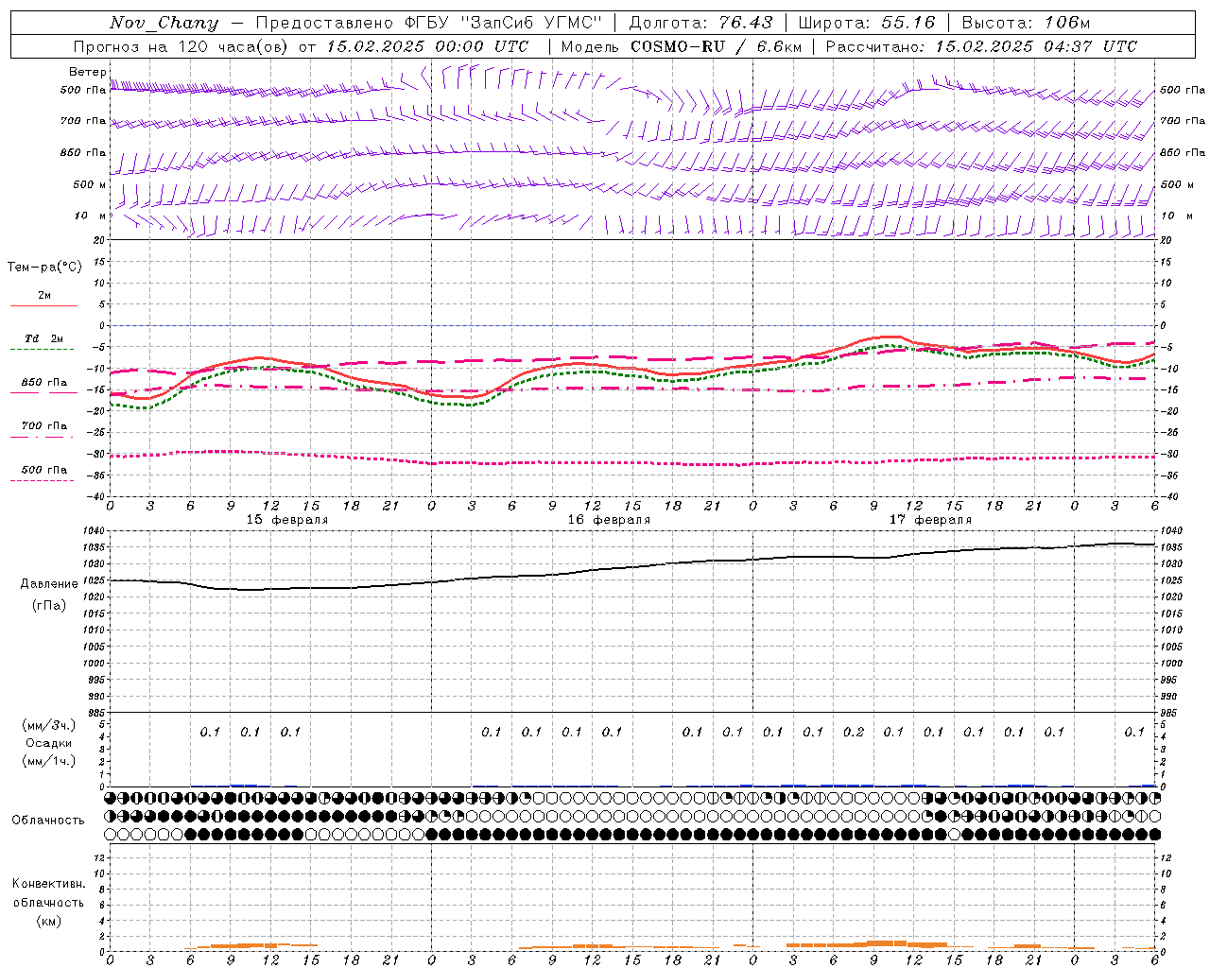
Task: Click the station name Nov_Chany
Action: click(164, 23)
